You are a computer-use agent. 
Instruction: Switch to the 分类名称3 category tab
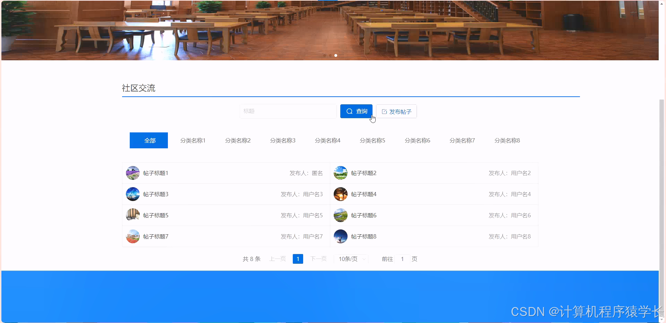point(283,140)
